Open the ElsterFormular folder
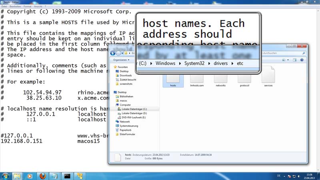This screenshot has width=320, height=180. point(125,134)
